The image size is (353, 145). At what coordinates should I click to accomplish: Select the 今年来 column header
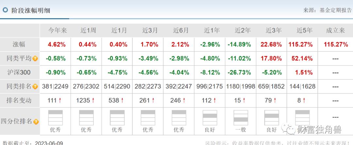click(58, 31)
